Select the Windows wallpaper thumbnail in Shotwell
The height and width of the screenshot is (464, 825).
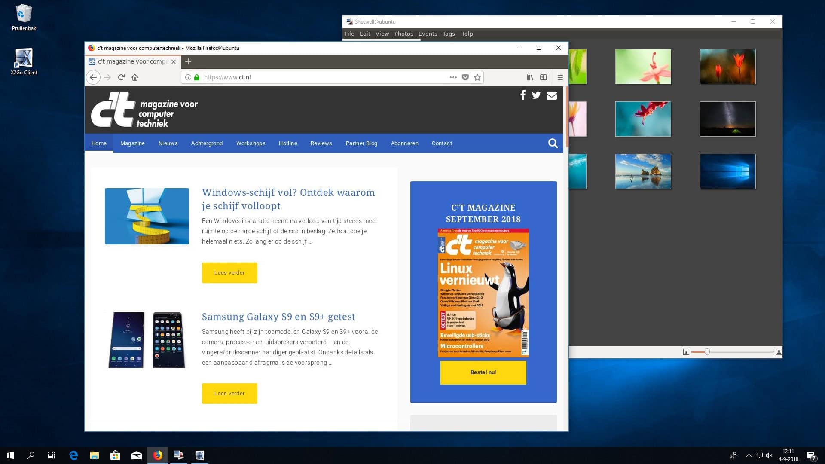(x=727, y=171)
